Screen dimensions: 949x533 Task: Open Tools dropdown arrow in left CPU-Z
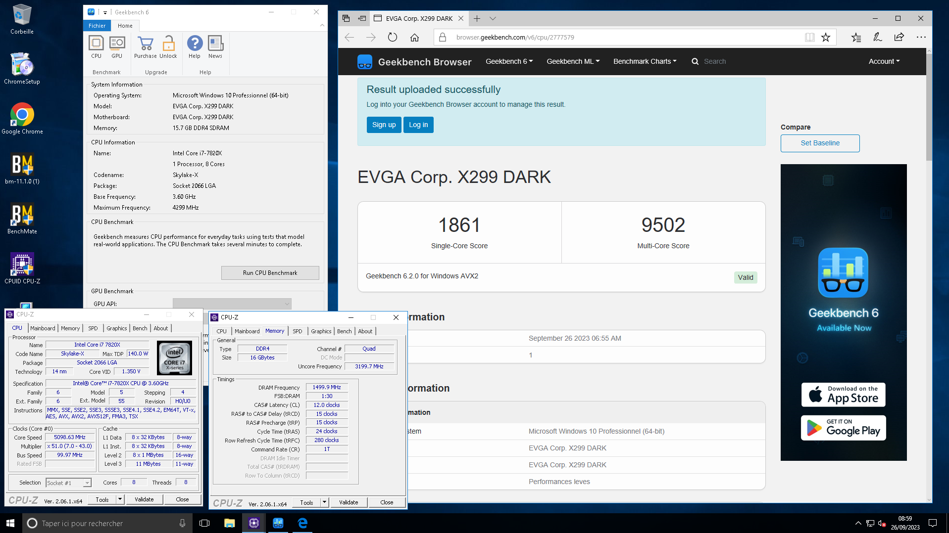click(120, 499)
